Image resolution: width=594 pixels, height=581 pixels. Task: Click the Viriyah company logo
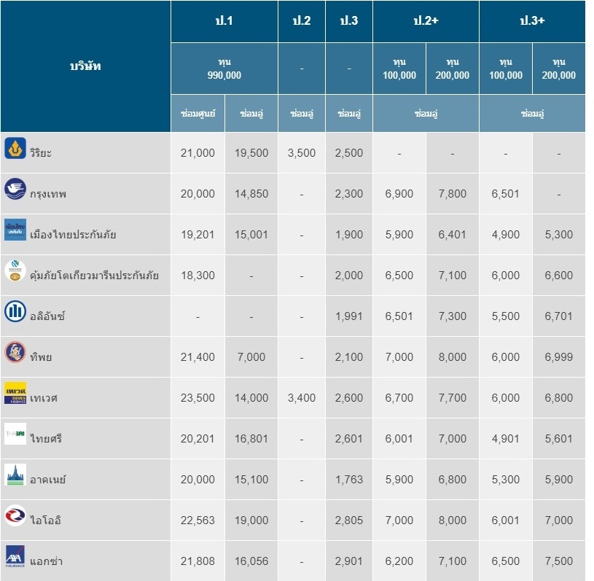point(15,148)
